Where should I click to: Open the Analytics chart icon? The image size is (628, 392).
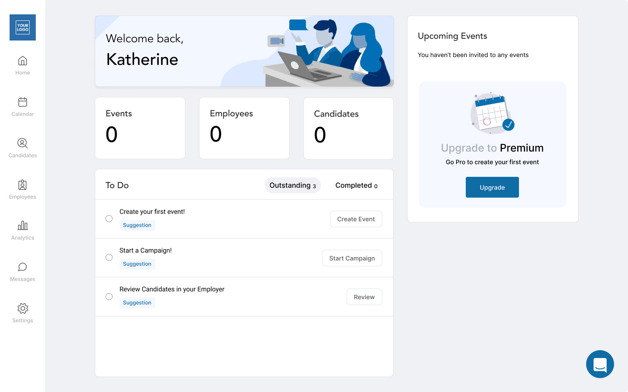[23, 226]
